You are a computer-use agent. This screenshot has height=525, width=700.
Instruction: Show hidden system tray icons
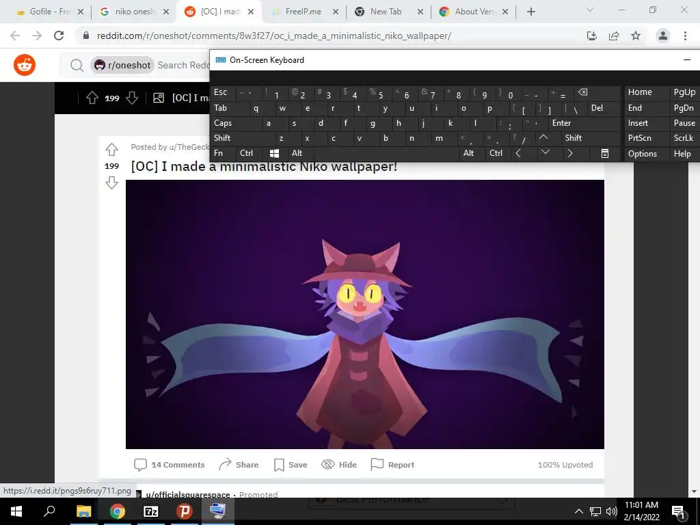(578, 511)
